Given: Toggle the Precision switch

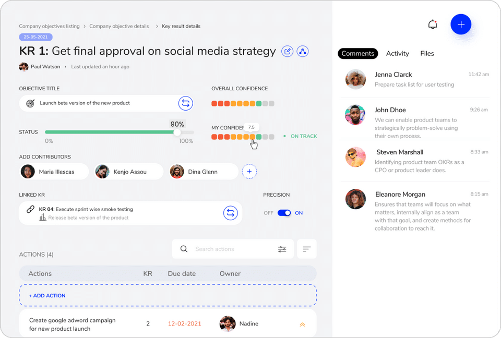Looking at the screenshot, I should pos(284,213).
